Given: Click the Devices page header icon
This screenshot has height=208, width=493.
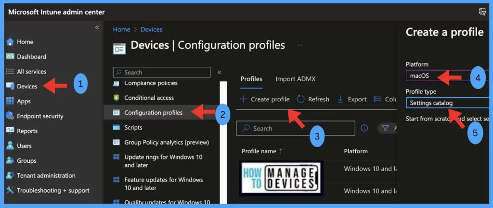Looking at the screenshot, I should 119,49.
